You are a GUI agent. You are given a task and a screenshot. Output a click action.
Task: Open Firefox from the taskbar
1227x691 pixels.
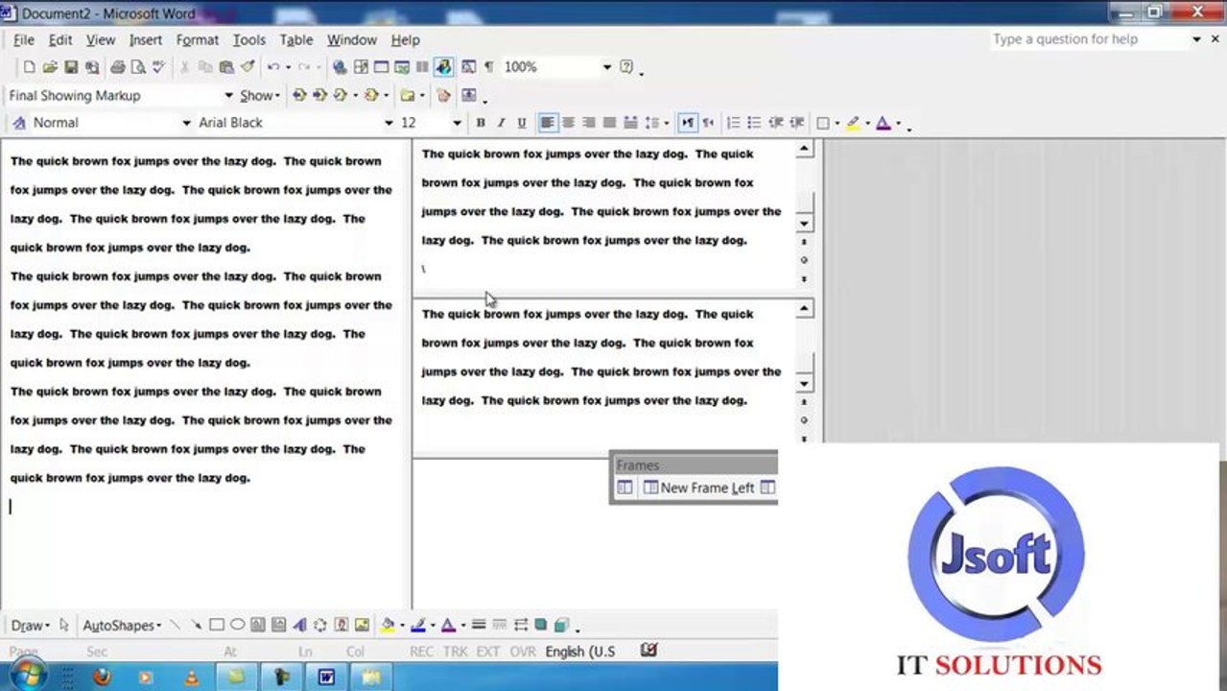[101, 677]
